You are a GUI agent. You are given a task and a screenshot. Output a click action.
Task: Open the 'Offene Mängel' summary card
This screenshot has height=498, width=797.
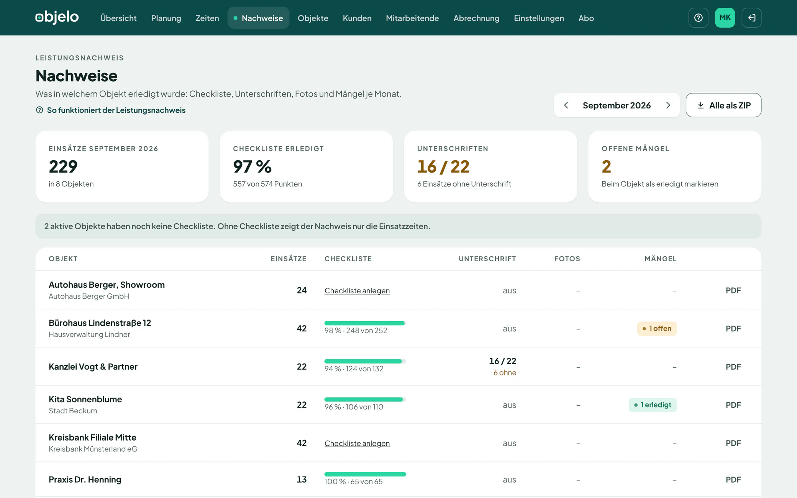(x=675, y=167)
